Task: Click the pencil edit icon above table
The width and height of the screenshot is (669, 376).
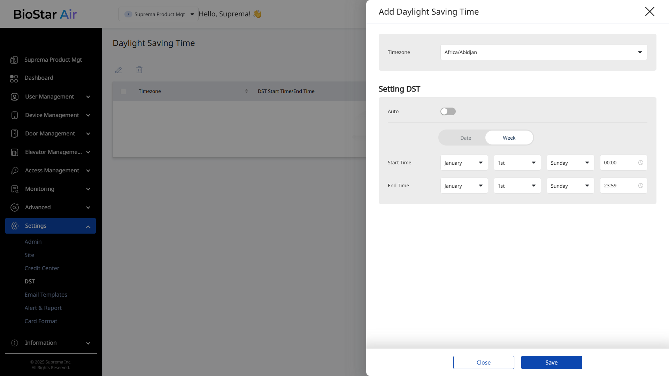Action: pyautogui.click(x=118, y=70)
